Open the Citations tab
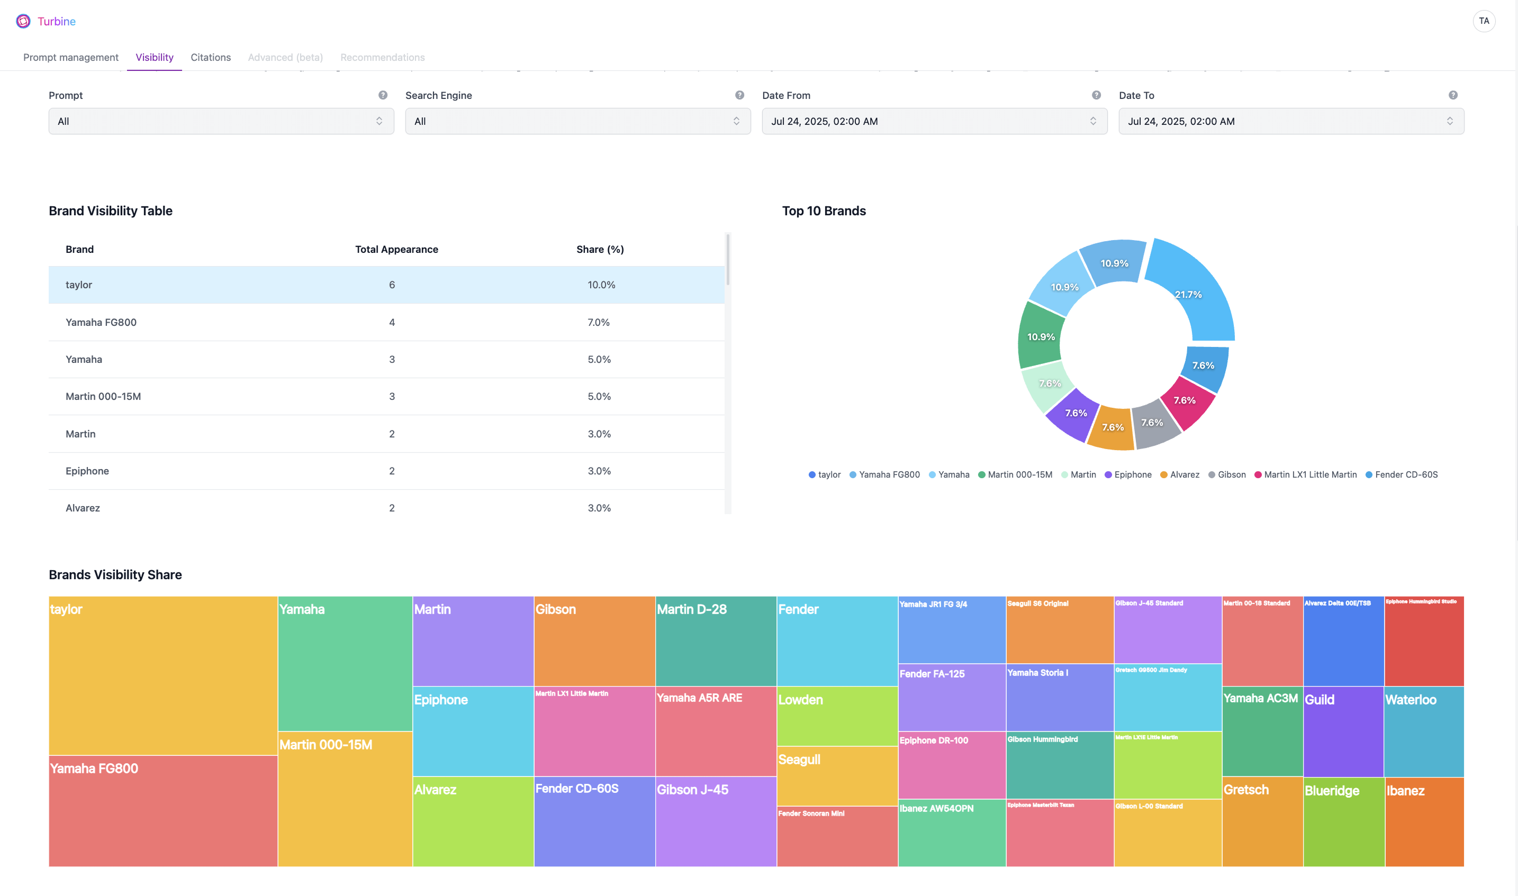The height and width of the screenshot is (896, 1518). point(211,57)
